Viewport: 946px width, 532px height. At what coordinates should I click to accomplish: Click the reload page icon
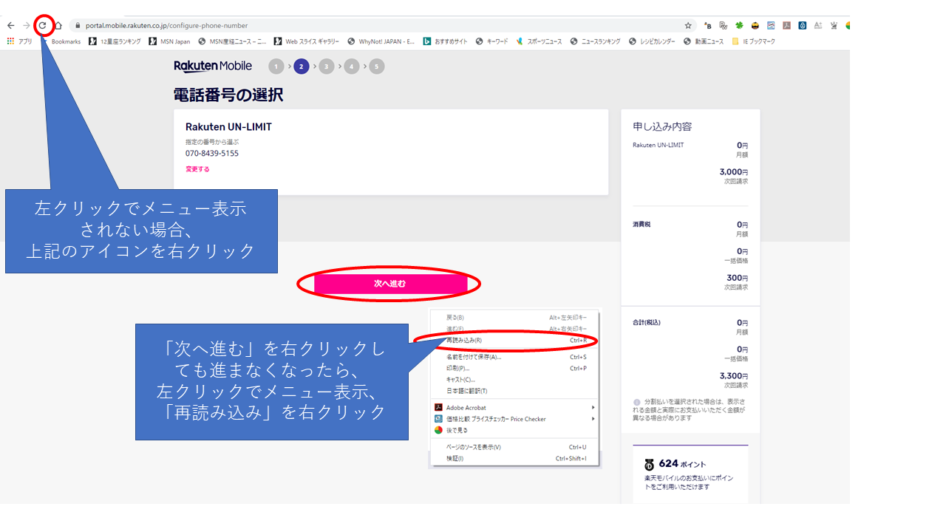(43, 25)
